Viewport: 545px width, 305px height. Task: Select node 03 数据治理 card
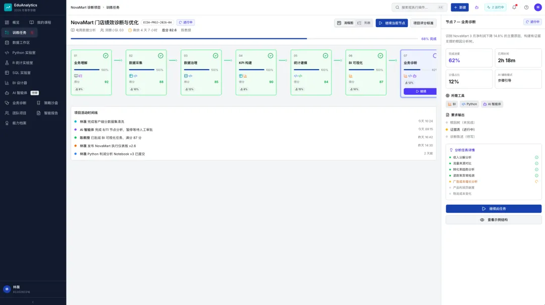(x=201, y=72)
